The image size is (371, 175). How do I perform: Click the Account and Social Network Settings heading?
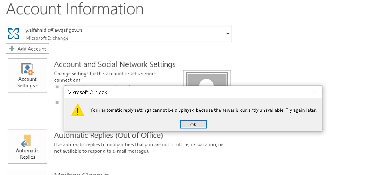(115, 64)
